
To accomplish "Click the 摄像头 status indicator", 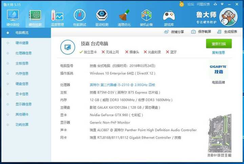I will click(132, 52).
